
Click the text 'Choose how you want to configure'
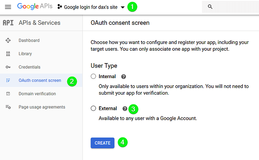coord(129,42)
